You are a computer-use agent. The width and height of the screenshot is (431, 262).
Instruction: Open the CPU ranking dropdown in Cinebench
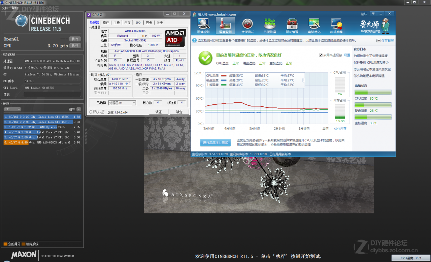[x=12, y=109]
